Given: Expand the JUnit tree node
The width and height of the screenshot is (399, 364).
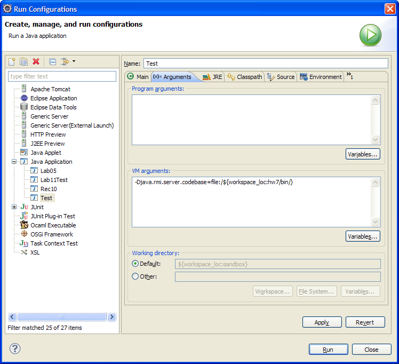Looking at the screenshot, I should [14, 207].
